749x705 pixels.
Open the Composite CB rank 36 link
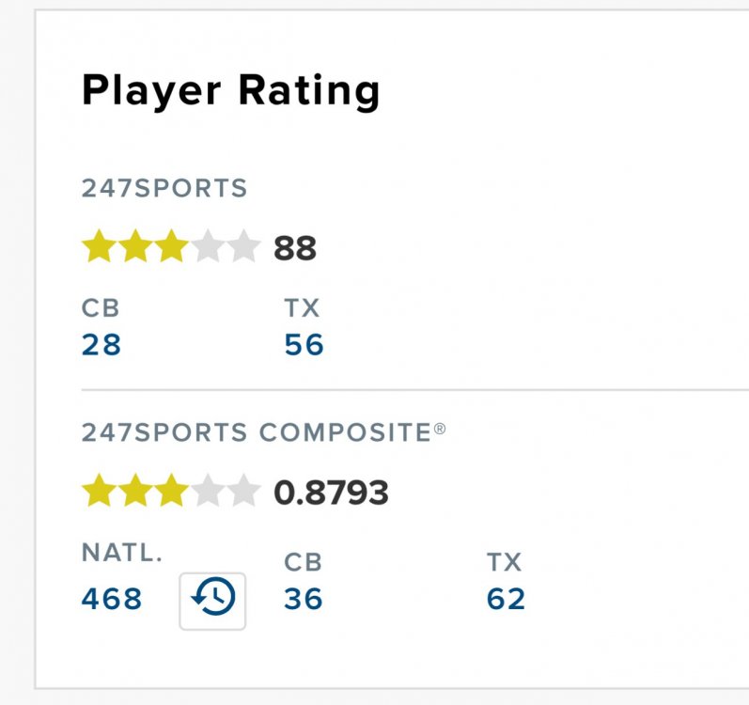(304, 599)
